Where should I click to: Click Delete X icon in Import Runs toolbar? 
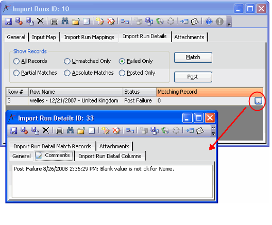(x=40, y=21)
